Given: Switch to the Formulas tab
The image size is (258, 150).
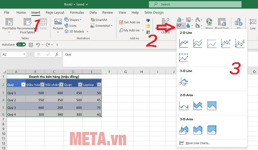Looking at the screenshot, I should (77, 13).
